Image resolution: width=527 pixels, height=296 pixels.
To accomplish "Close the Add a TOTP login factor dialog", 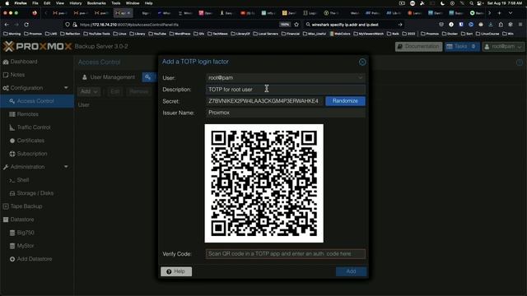I will point(362,62).
